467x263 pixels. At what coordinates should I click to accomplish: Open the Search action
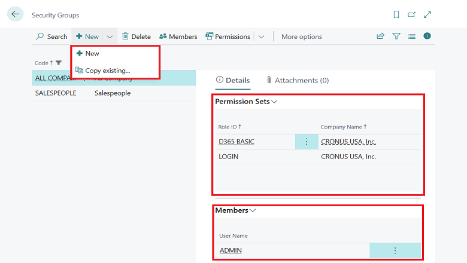pos(51,36)
